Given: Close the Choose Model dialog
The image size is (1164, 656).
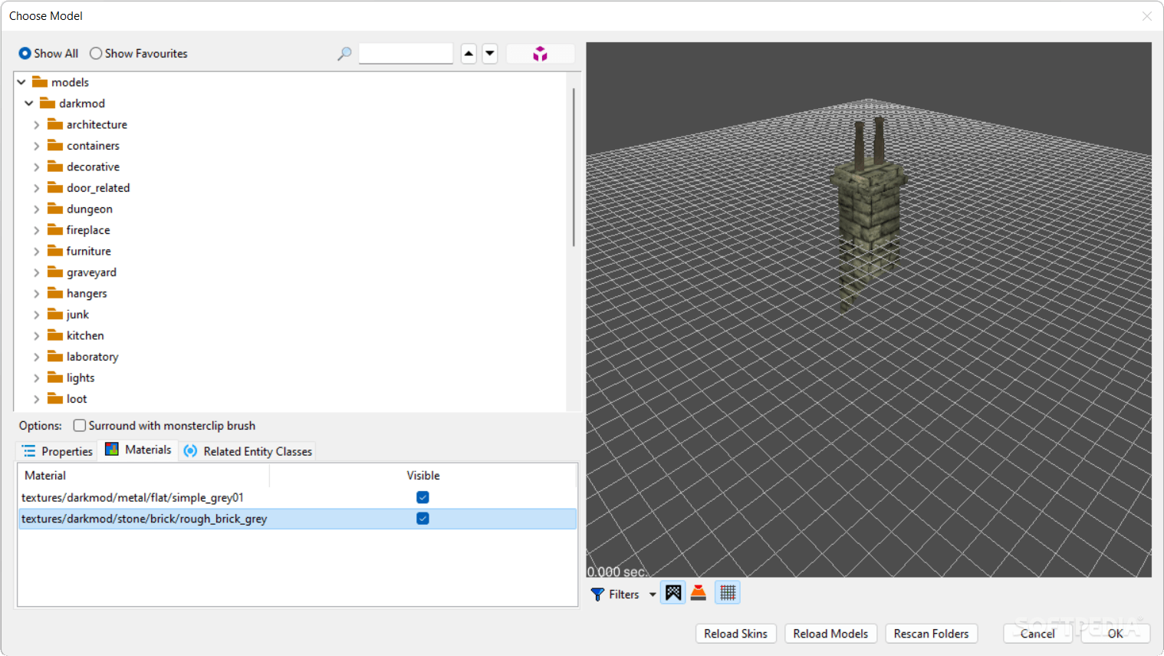Looking at the screenshot, I should click(1147, 16).
